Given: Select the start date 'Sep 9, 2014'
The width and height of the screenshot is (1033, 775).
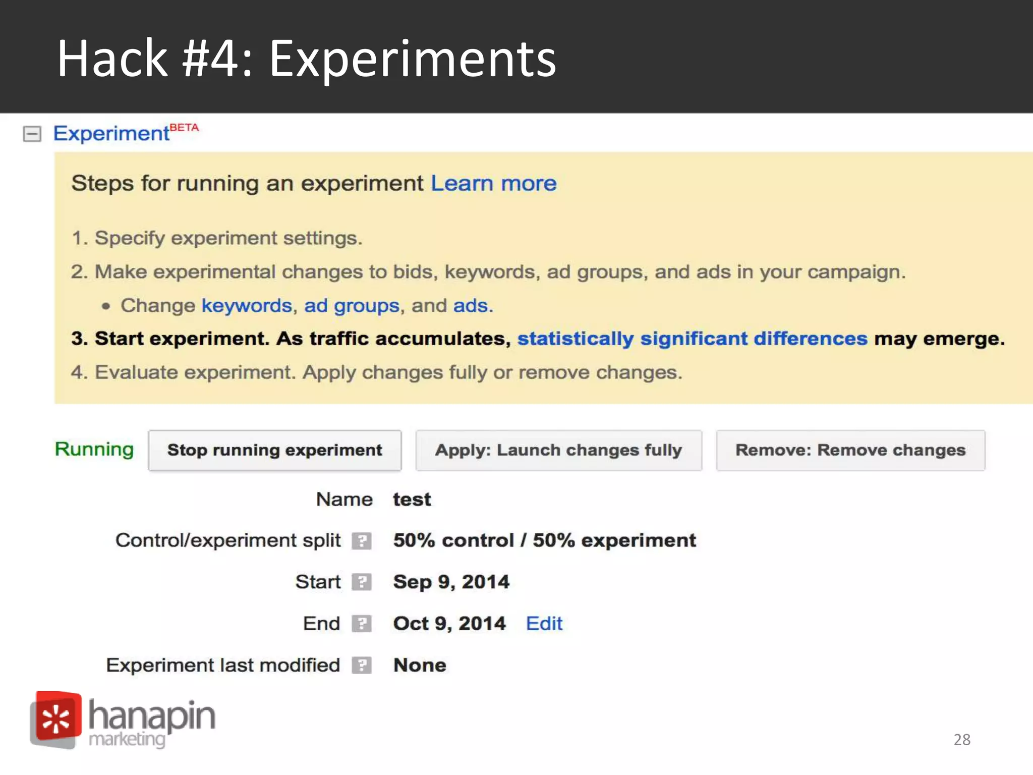Looking at the screenshot, I should tap(451, 582).
